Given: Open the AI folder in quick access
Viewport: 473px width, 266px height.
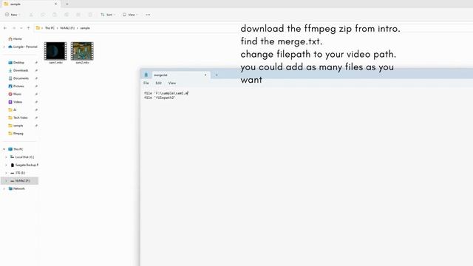Looking at the screenshot, I should tap(13, 109).
